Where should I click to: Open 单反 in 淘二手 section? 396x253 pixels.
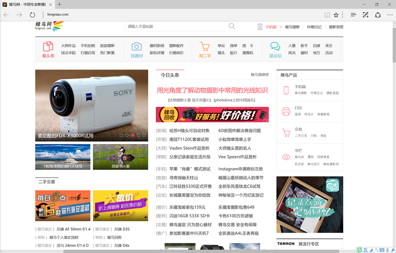pos(221,46)
